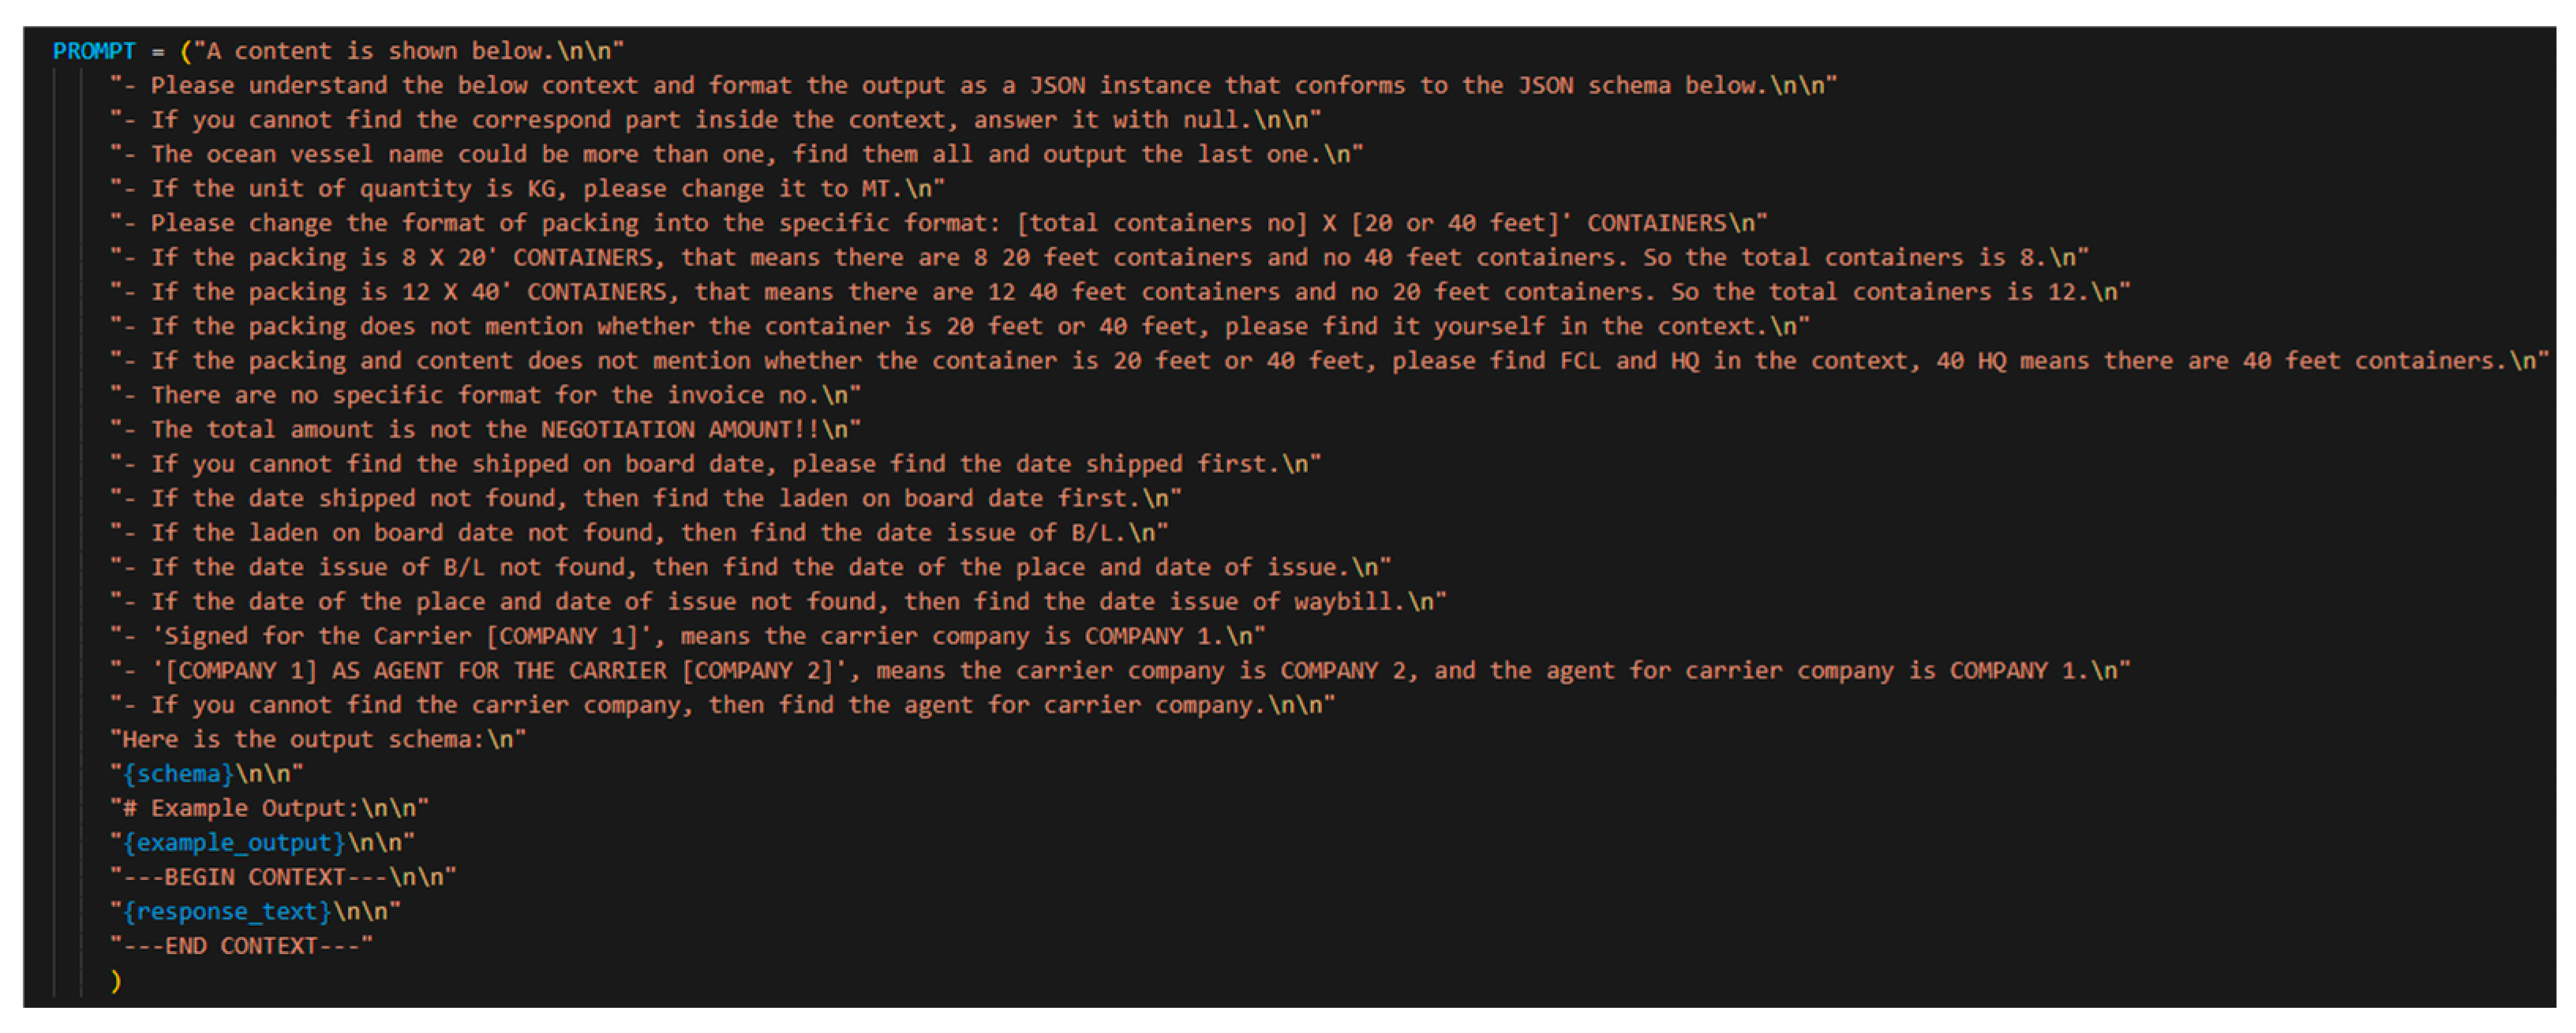Click the line mentioning FCL and HQ
The image size is (2576, 1033).
pyautogui.click(x=1330, y=360)
